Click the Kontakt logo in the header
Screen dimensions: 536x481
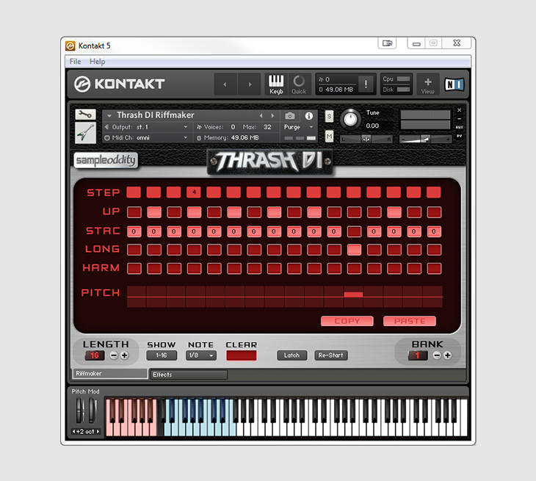(x=119, y=84)
